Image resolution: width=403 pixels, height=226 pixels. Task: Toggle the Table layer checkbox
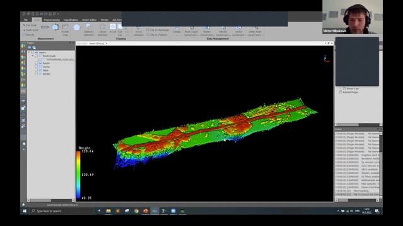pyautogui.click(x=37, y=70)
